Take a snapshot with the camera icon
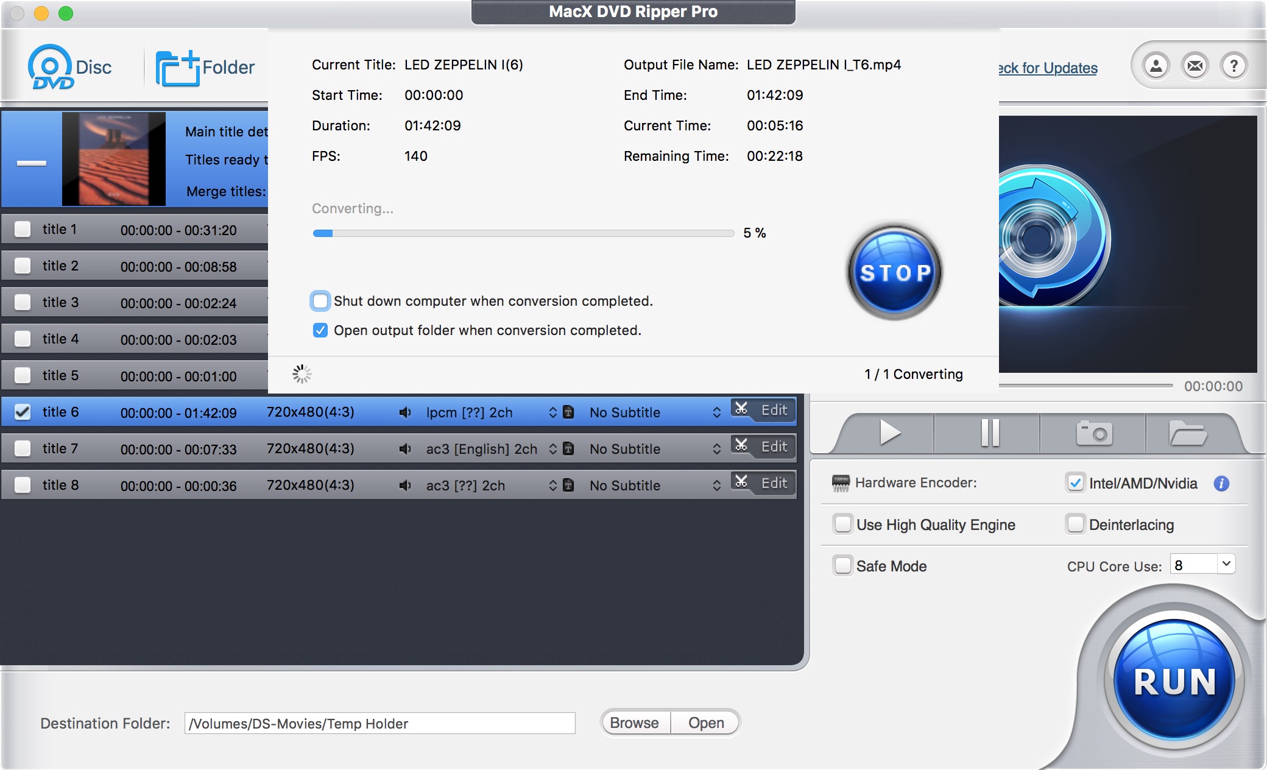Viewport: 1267px width, 770px height. click(1093, 433)
